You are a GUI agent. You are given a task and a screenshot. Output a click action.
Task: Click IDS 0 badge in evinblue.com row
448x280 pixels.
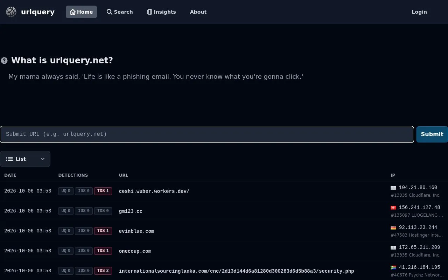pos(84,231)
